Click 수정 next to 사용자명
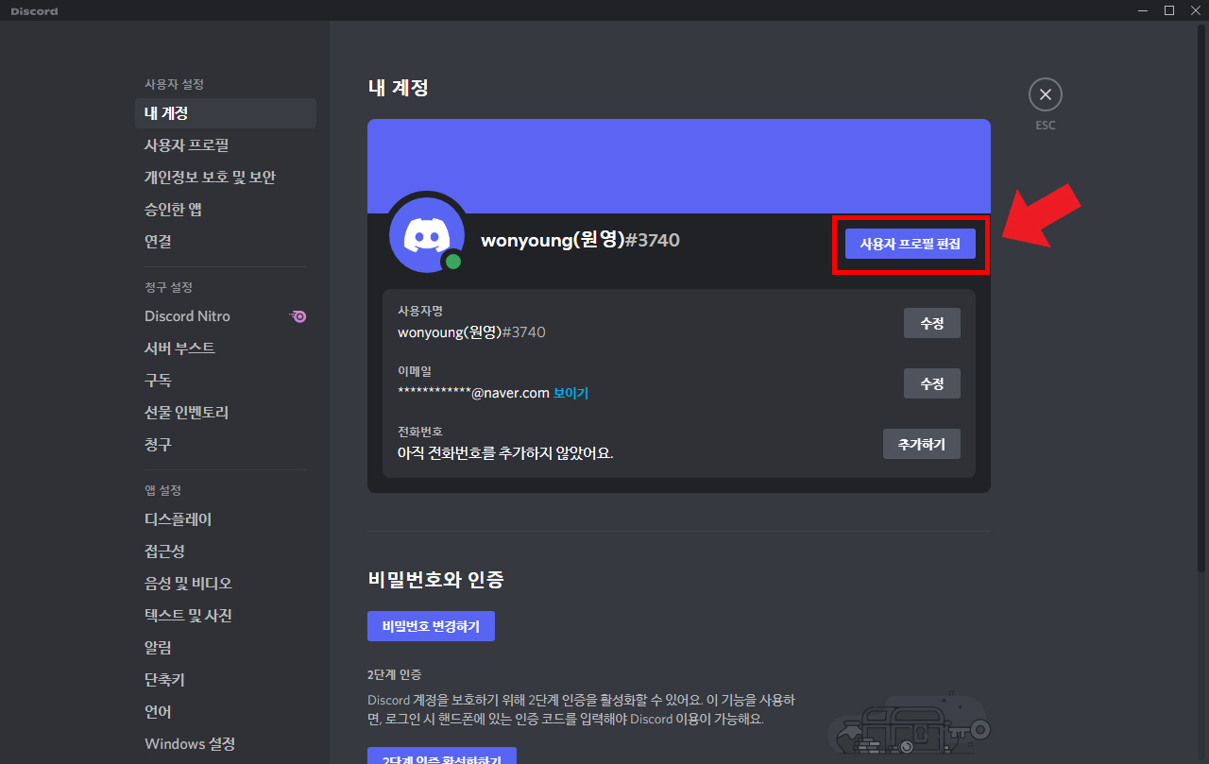The image size is (1209, 764). click(x=932, y=323)
